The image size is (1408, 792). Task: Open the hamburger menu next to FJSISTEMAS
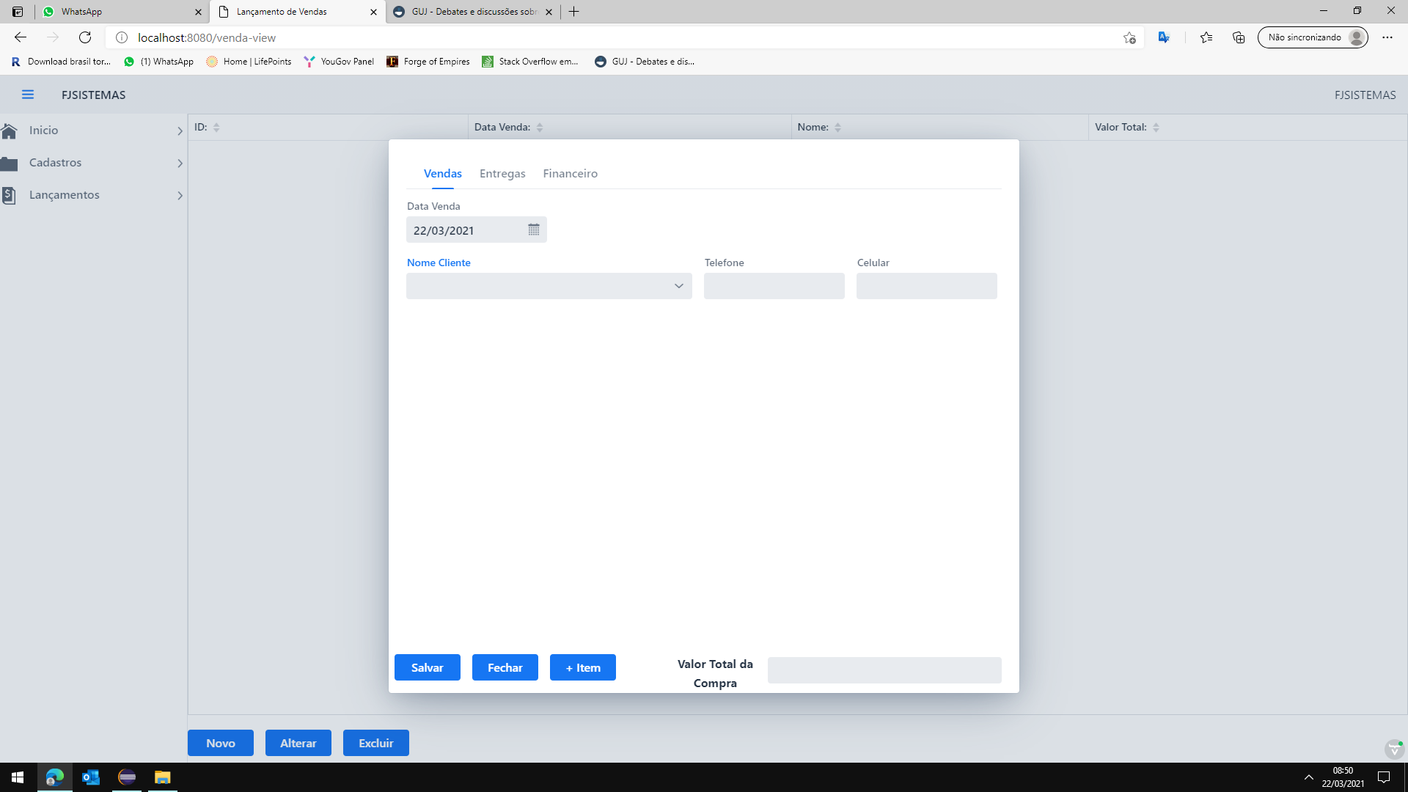tap(28, 95)
